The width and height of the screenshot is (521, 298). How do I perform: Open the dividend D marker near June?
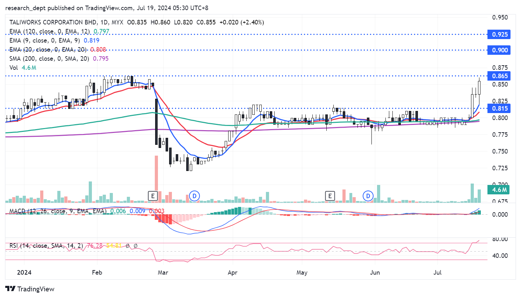coord(368,196)
